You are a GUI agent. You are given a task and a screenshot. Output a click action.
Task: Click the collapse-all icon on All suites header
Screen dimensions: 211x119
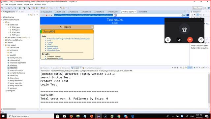[x=92, y=27]
